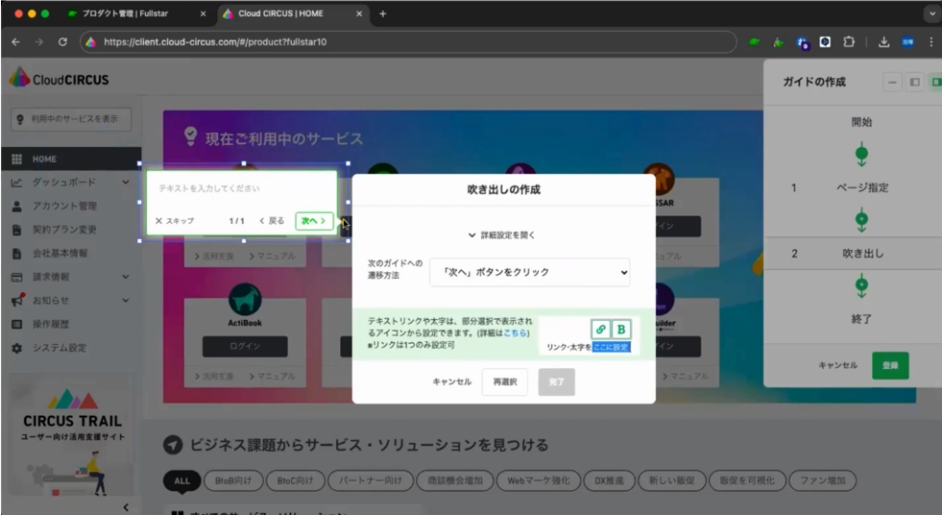This screenshot has width=942, height=515.
Task: Click the balloon text input field
Action: pyautogui.click(x=242, y=189)
